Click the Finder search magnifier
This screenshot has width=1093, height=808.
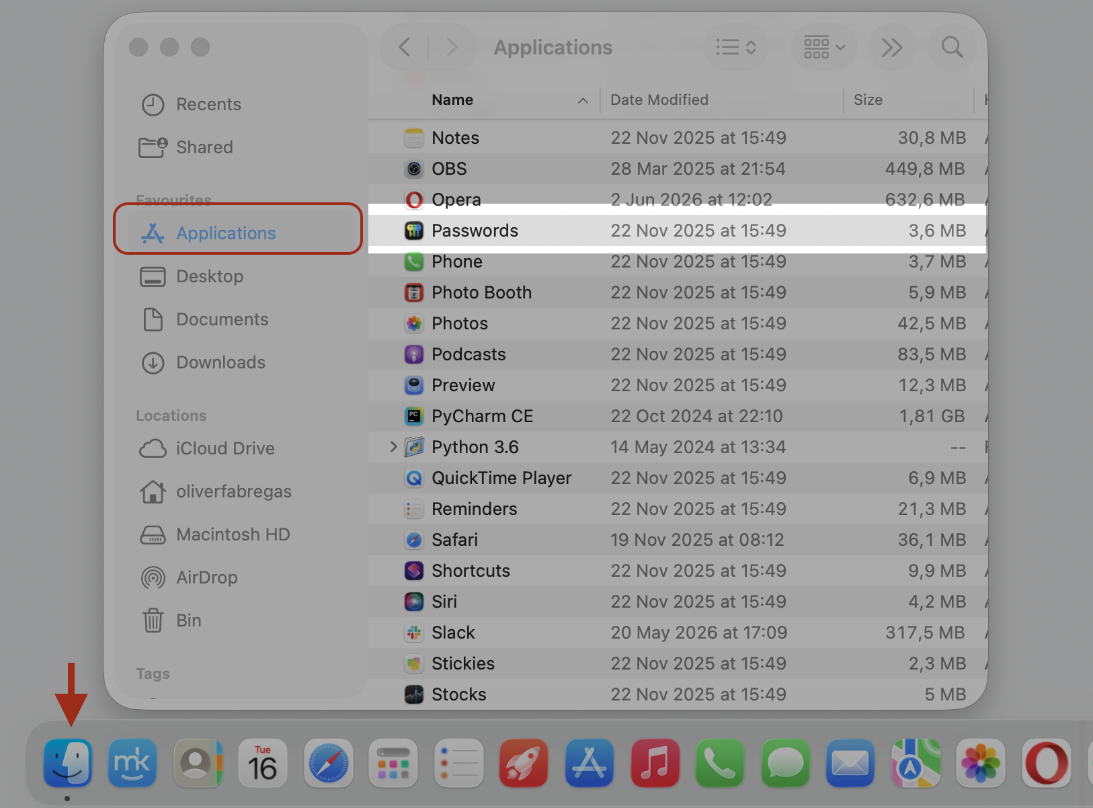click(x=952, y=47)
